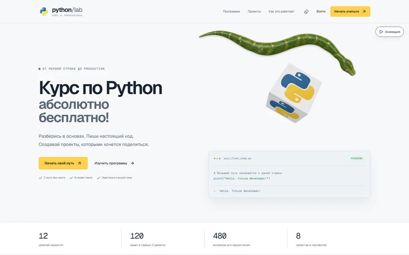The width and height of the screenshot is (409, 255).
Task: Click the Начать учиться header button
Action: 350,11
